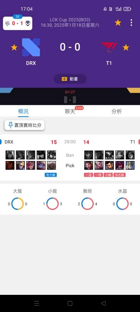Favorite the match with top star icon
This screenshot has width=140, height=312.
point(118,23)
